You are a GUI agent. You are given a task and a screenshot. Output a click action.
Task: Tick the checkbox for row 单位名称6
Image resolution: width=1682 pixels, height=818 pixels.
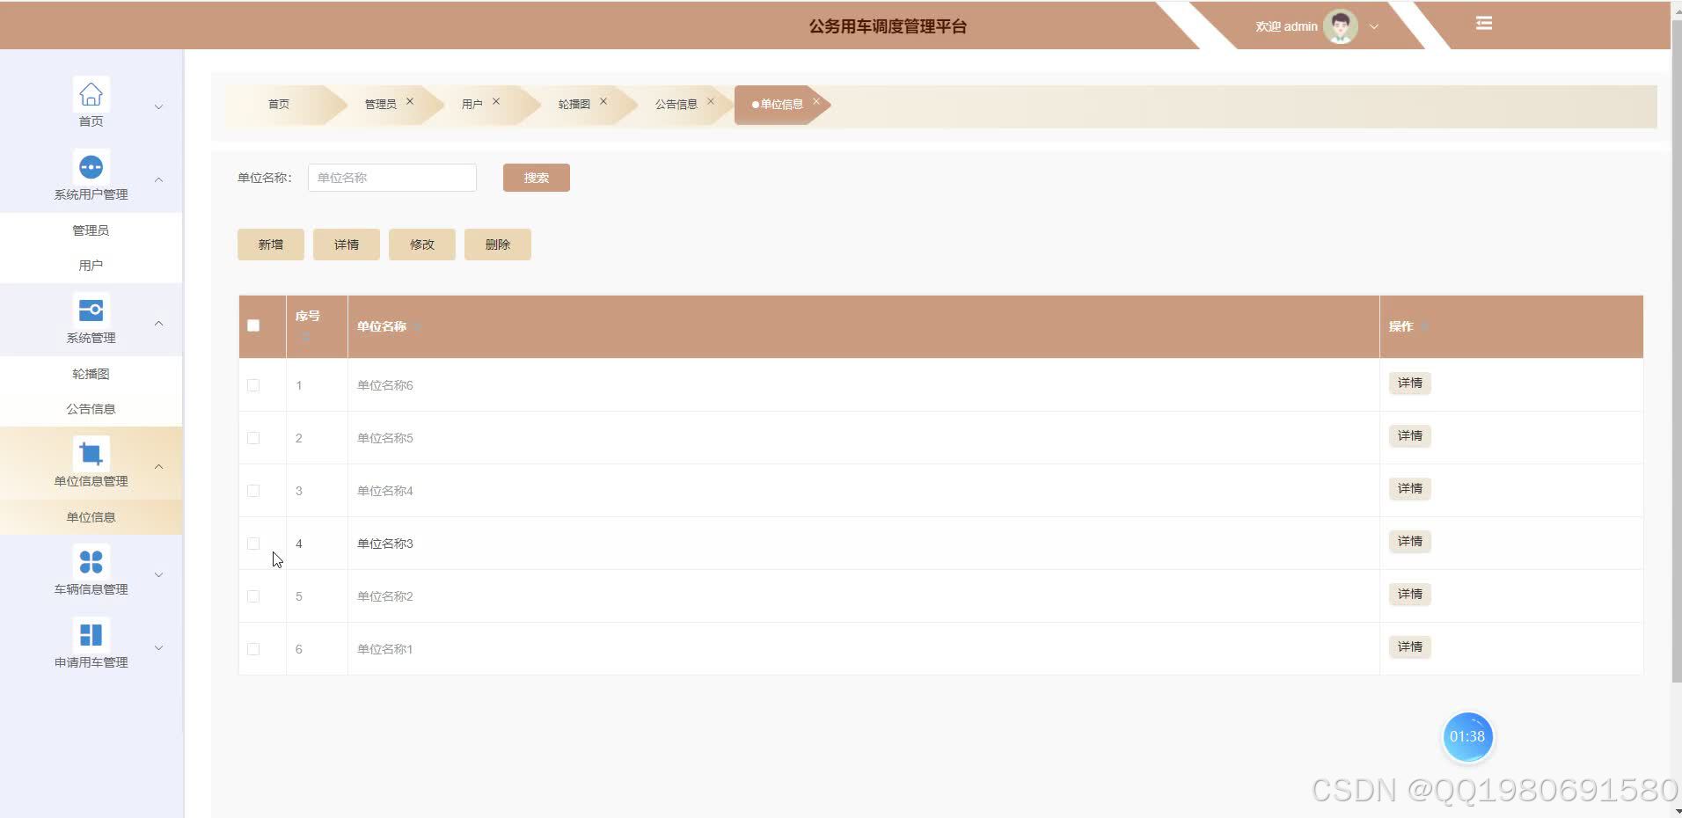pyautogui.click(x=253, y=384)
